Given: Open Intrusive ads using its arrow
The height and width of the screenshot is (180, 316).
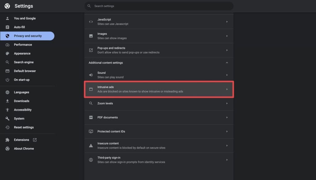Looking at the screenshot, I should [x=227, y=89].
